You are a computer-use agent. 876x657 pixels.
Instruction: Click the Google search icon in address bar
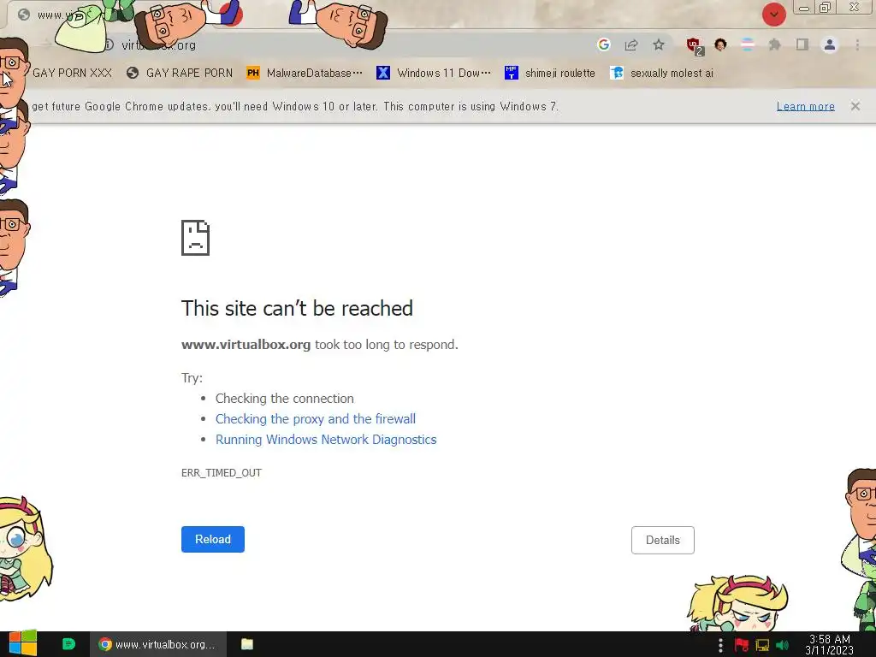(x=603, y=44)
